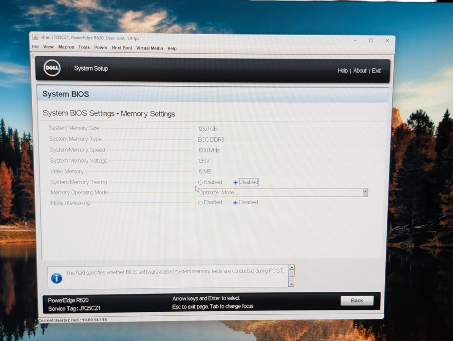Click help text scrollbar down arrow

(x=291, y=284)
